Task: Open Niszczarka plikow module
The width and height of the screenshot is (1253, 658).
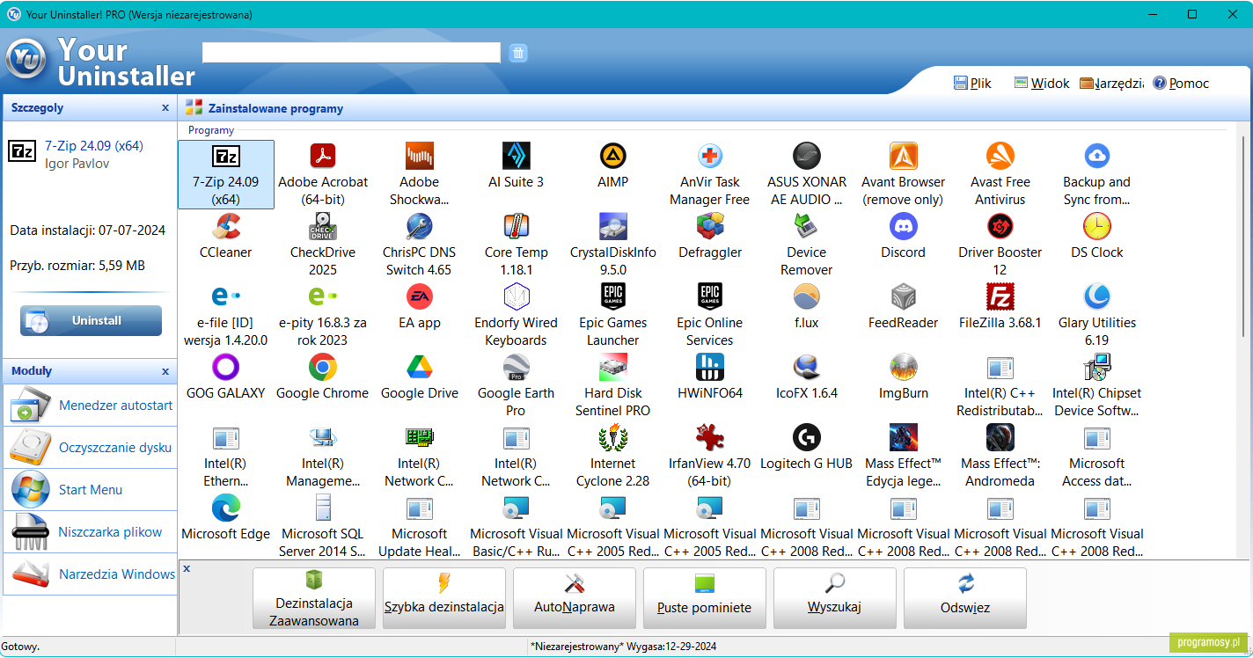Action: pyautogui.click(x=90, y=532)
